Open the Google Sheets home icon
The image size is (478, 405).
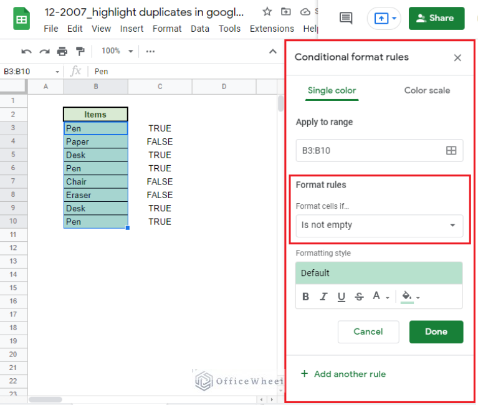(x=21, y=19)
